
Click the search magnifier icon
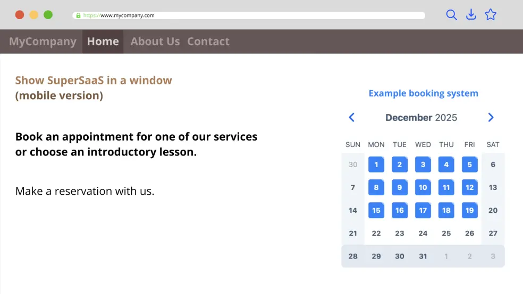coord(451,15)
